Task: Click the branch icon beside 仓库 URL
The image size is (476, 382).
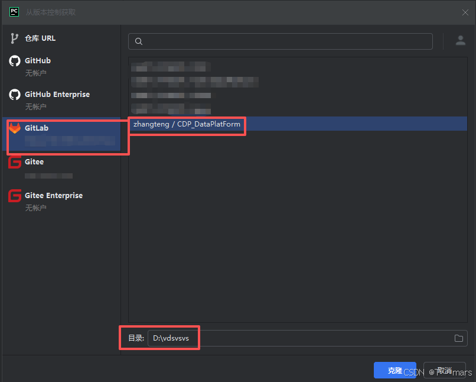Action: [x=14, y=38]
